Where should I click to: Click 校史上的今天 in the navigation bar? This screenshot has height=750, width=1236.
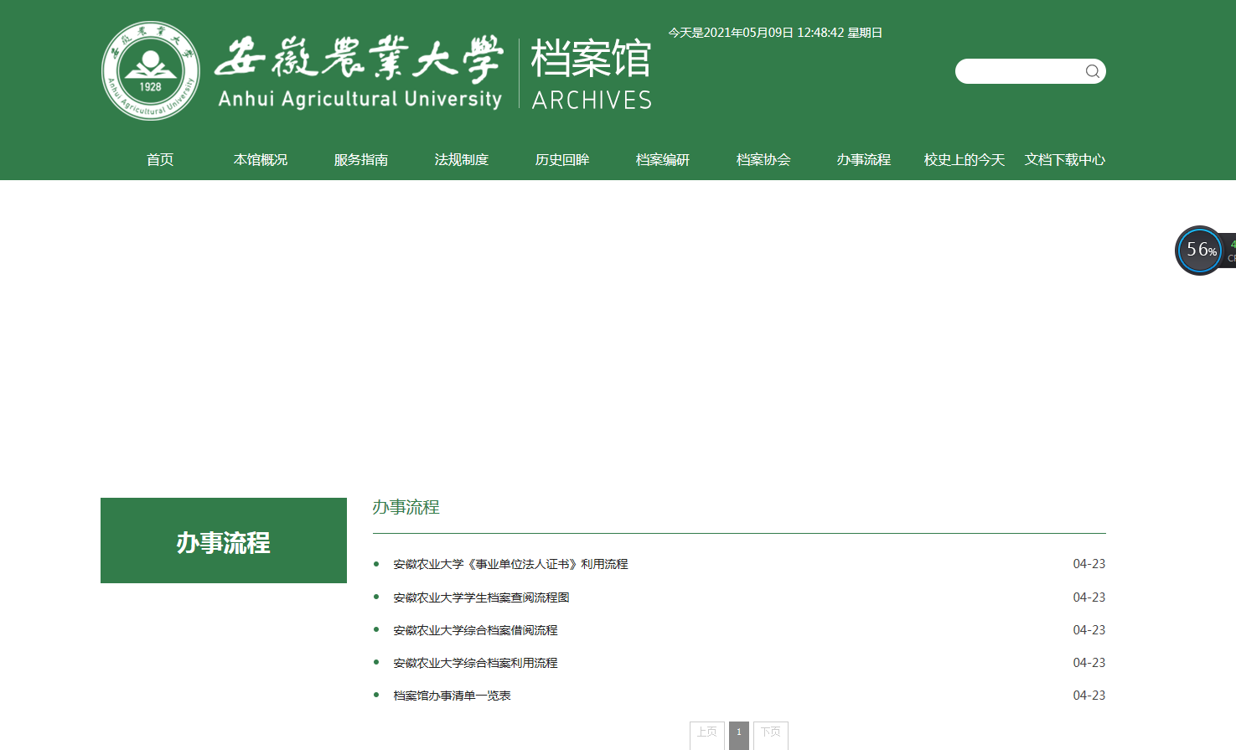tap(964, 159)
